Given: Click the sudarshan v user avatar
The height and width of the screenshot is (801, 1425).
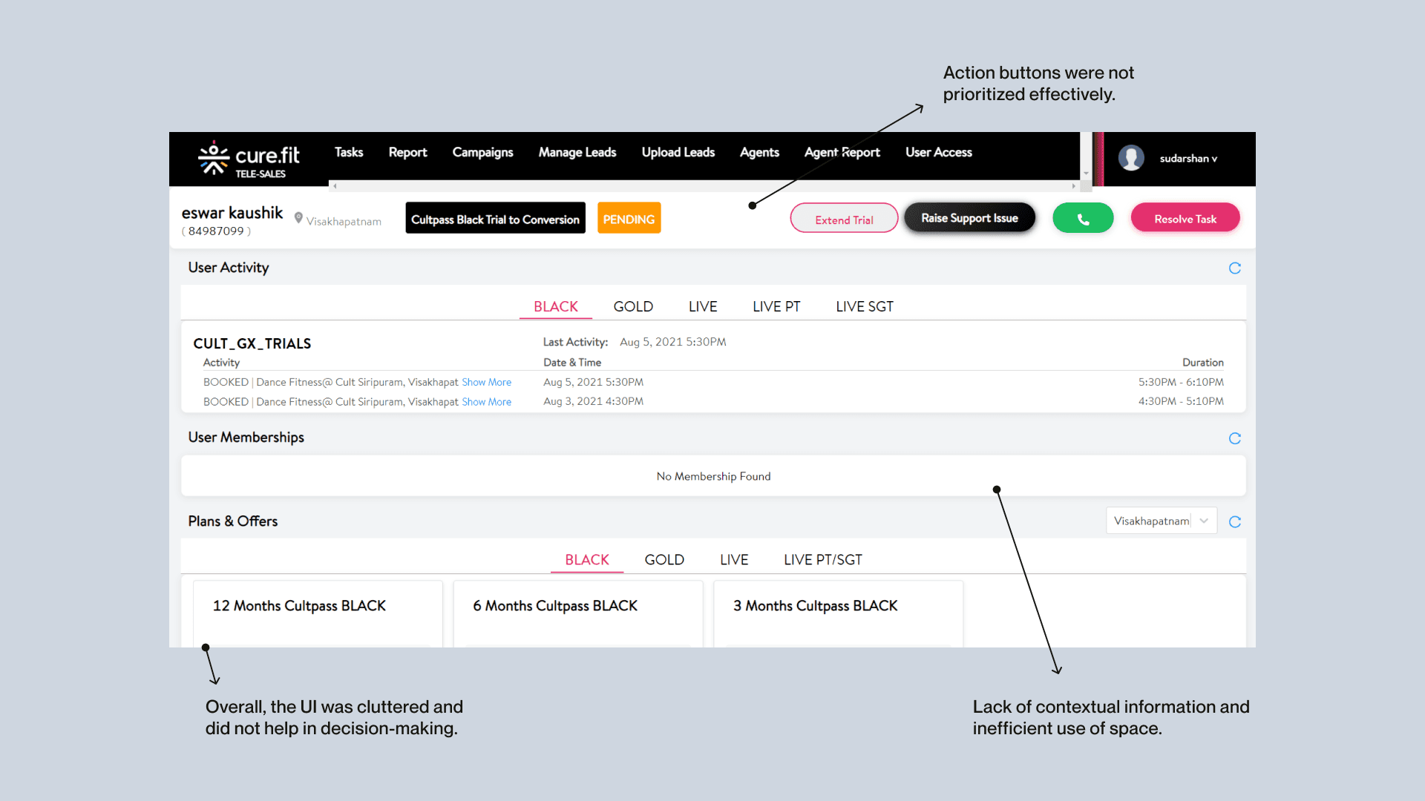Looking at the screenshot, I should coord(1131,158).
